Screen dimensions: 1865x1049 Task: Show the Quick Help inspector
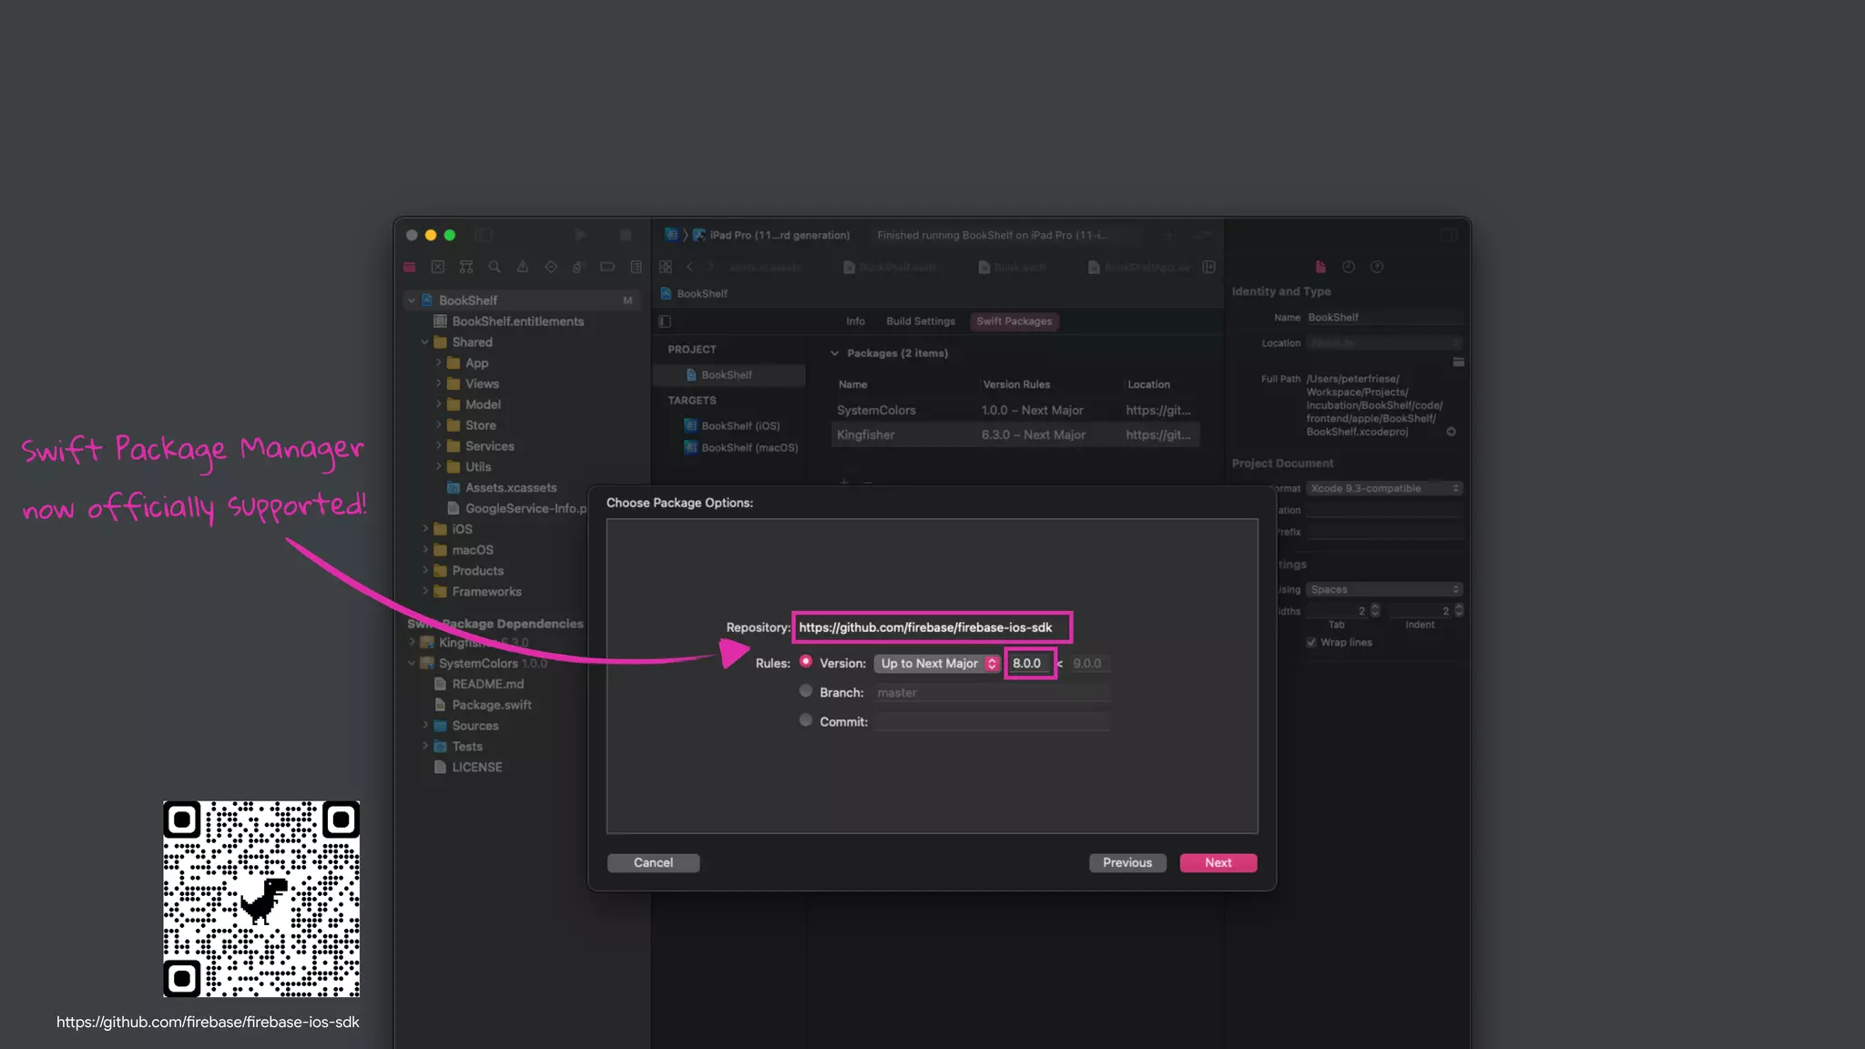click(1377, 267)
